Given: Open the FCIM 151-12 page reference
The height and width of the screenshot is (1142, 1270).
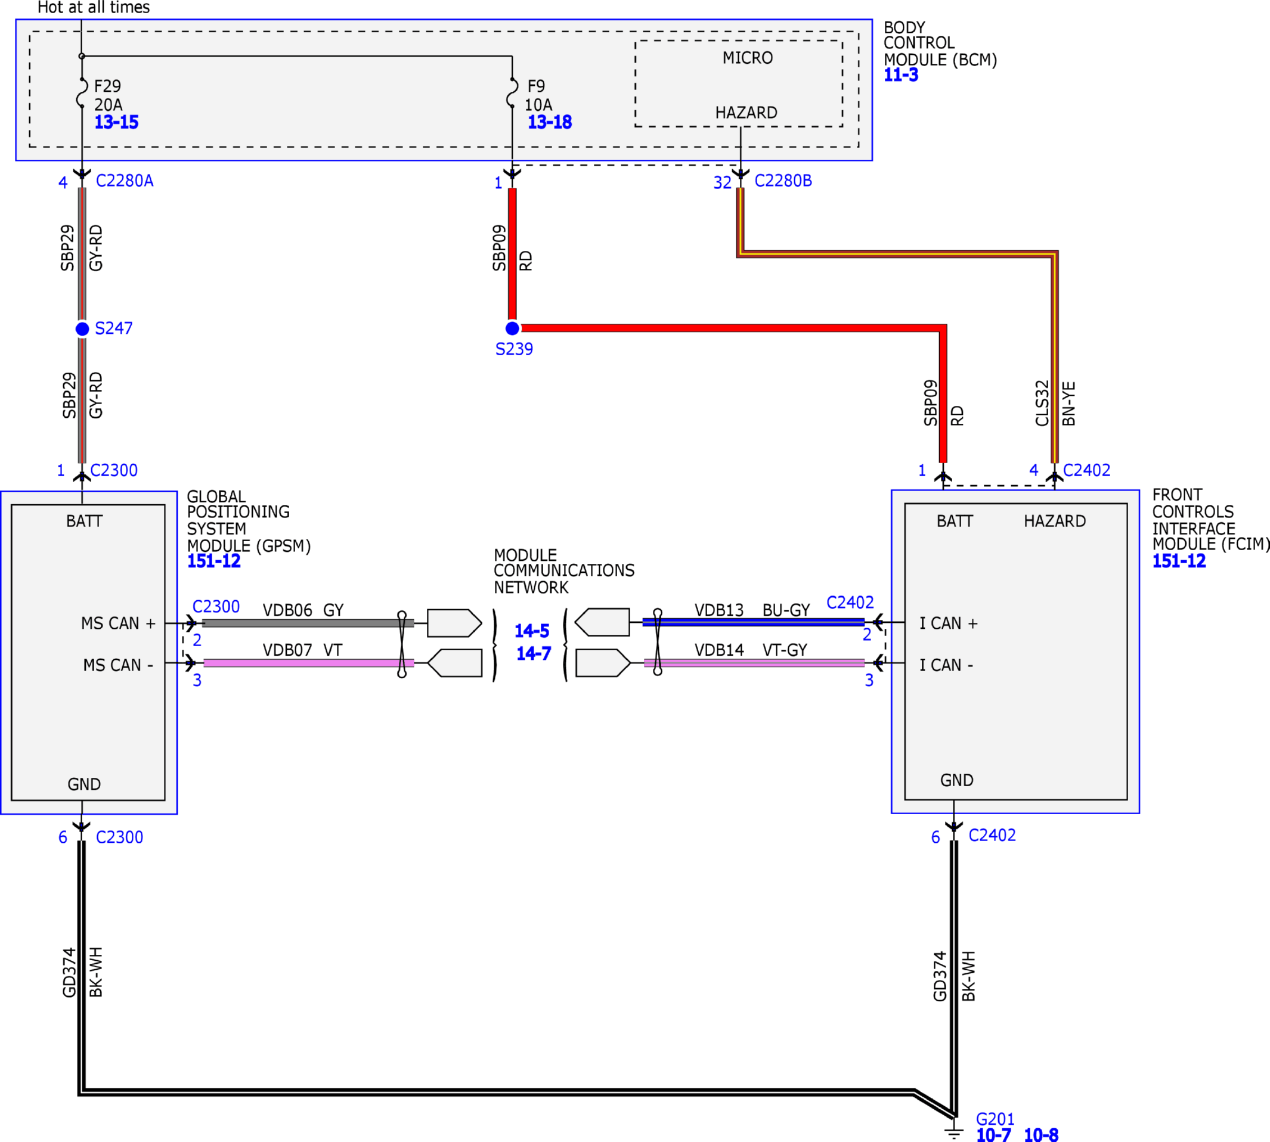Looking at the screenshot, I should click(1179, 561).
